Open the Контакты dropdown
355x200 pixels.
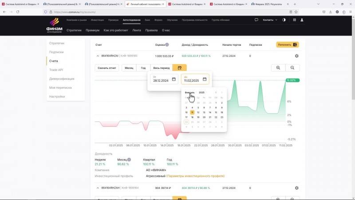click(270, 20)
